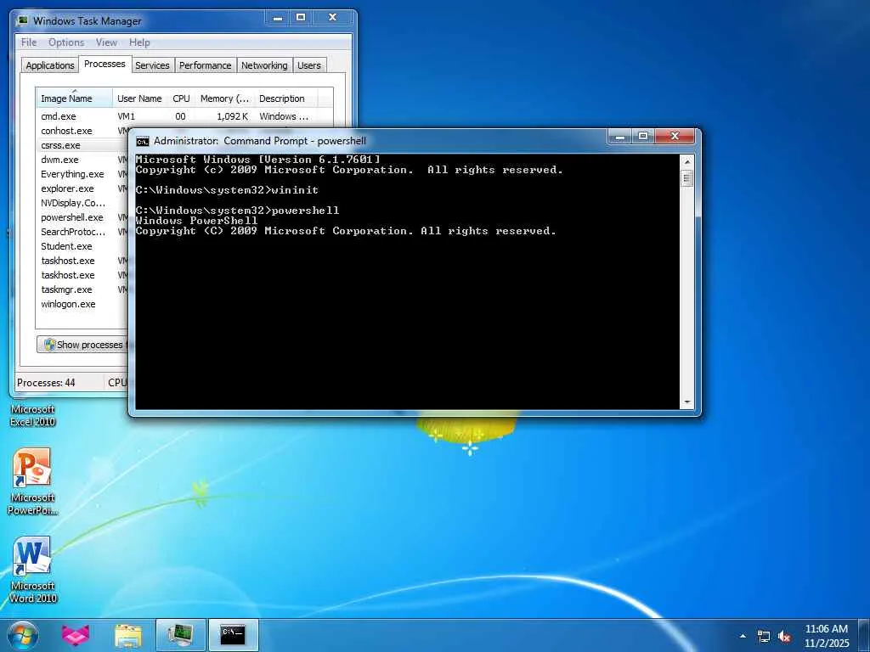
Task: Select the taskmgr.exe process
Action: [x=66, y=289]
